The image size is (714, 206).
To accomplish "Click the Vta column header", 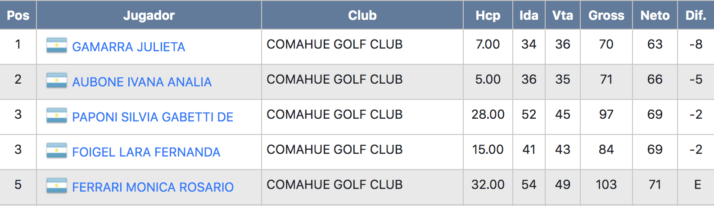I will [563, 15].
